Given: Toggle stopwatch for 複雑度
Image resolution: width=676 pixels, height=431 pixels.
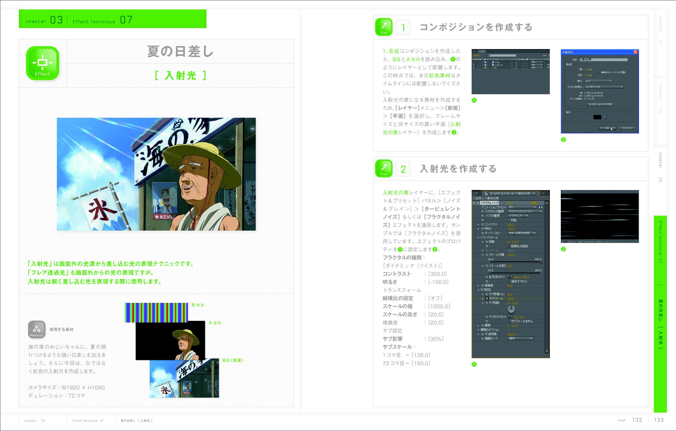Looking at the screenshot, I should [x=482, y=285].
